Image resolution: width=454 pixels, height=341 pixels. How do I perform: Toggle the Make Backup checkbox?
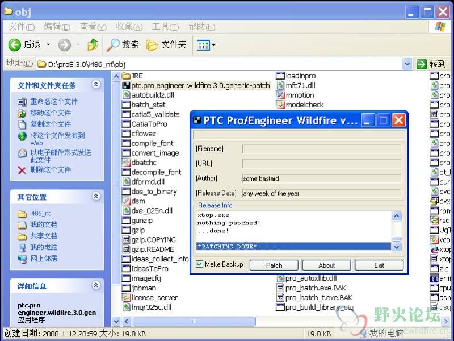(199, 264)
